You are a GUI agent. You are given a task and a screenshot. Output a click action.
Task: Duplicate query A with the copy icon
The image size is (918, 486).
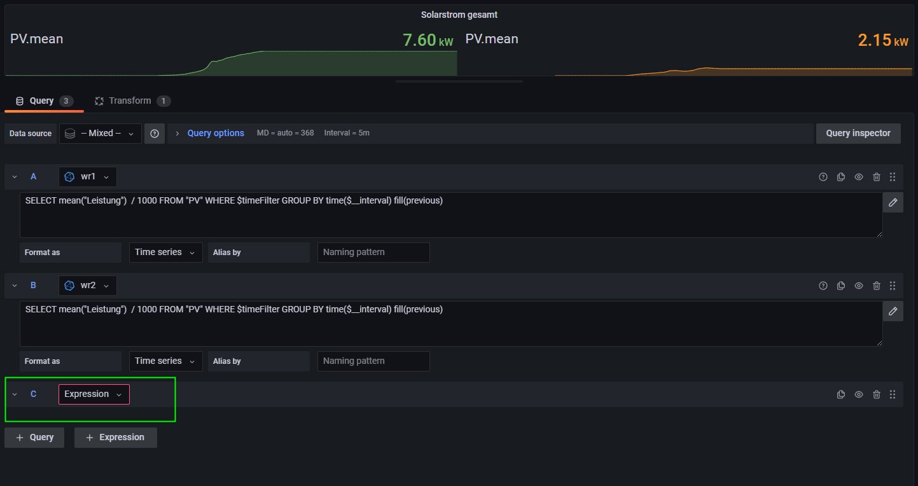click(840, 177)
